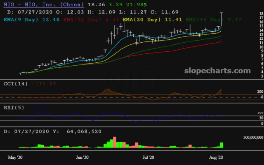This screenshot has width=264, height=165.
Task: Click the Aug '20 date axis label
Action: pyautogui.click(x=216, y=157)
